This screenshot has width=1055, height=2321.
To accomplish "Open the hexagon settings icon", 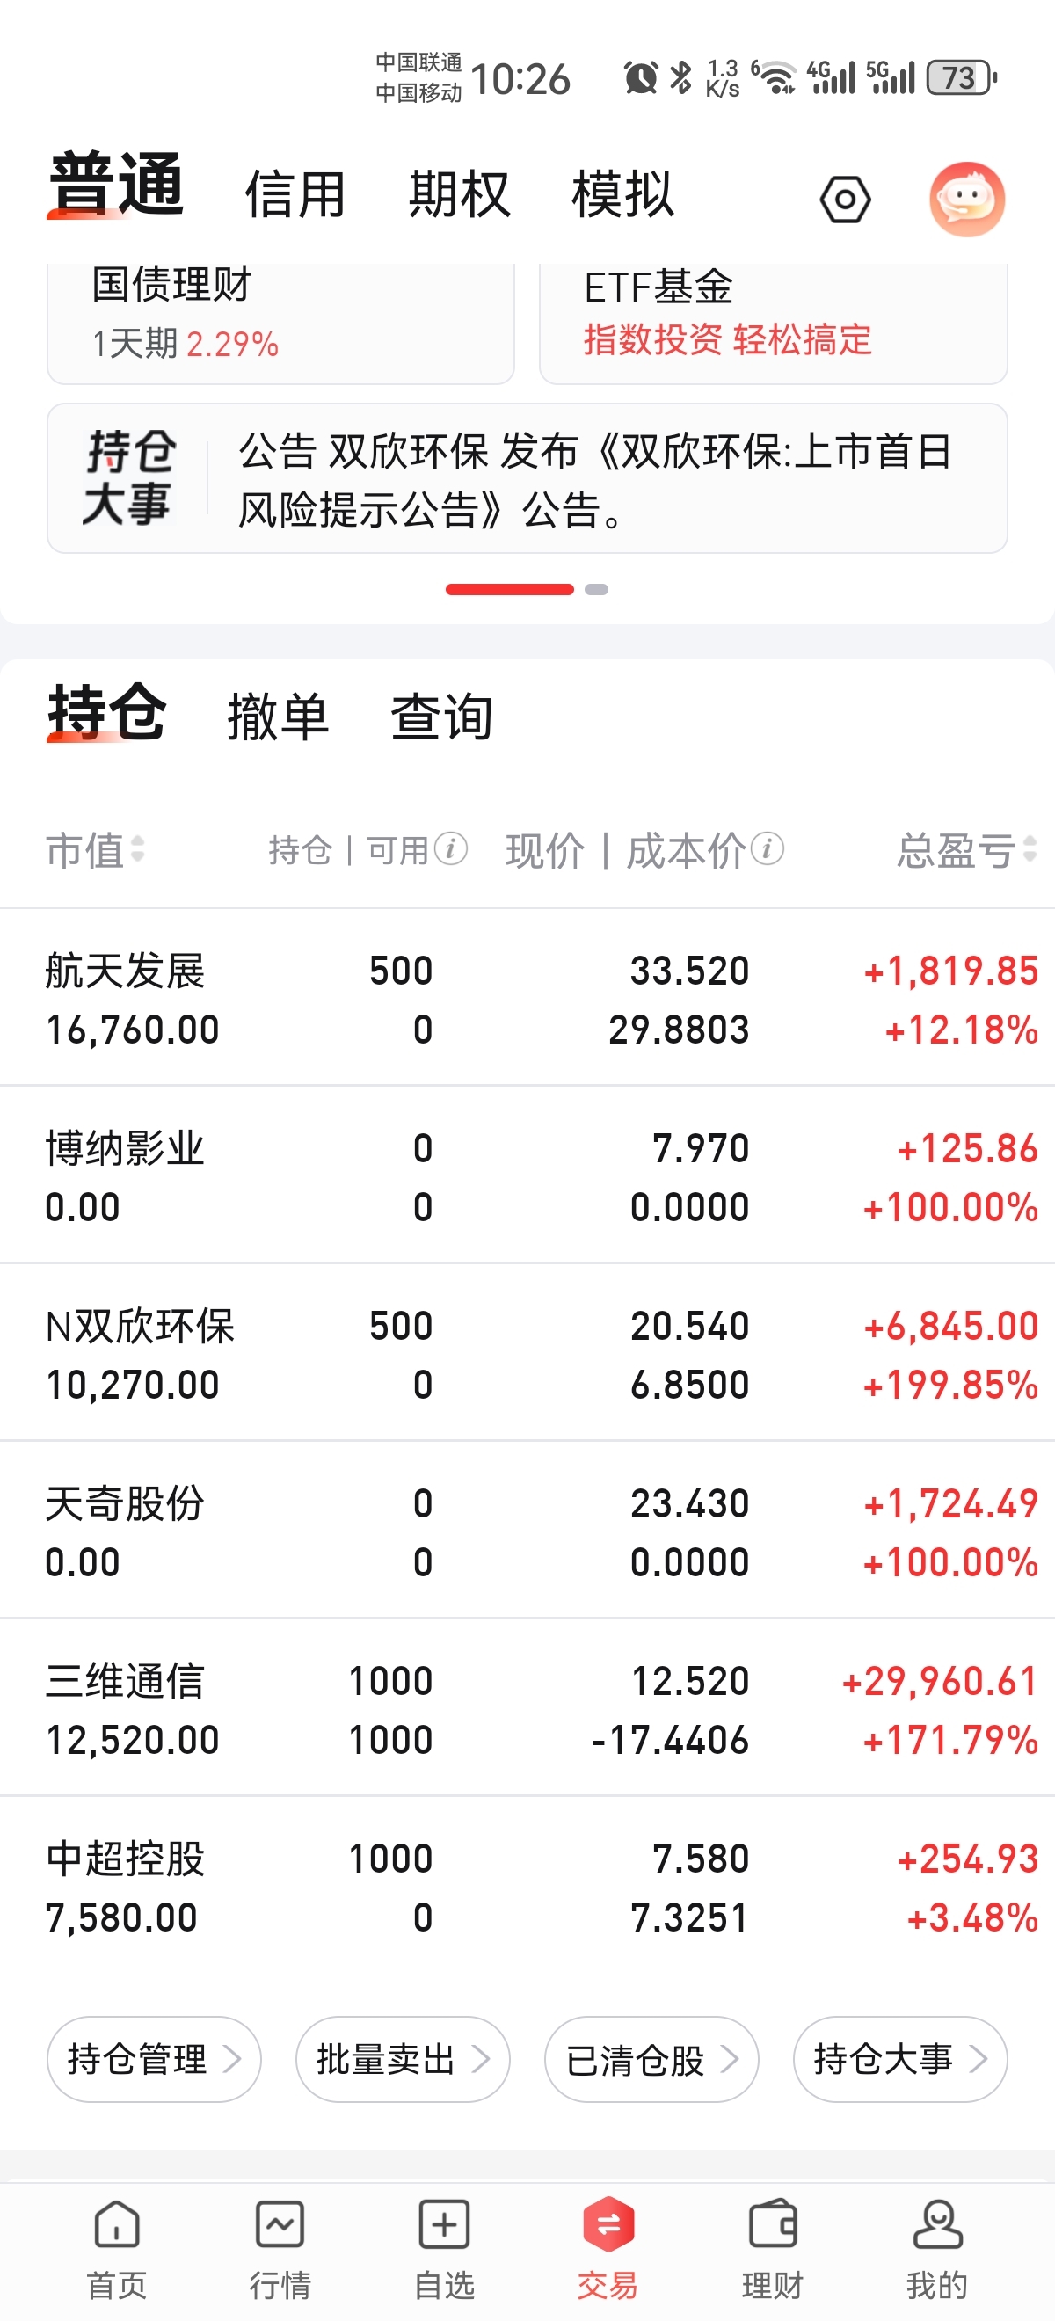I will [844, 199].
